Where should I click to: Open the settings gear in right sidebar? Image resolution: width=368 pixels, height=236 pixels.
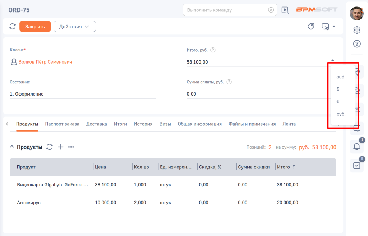tap(357, 30)
